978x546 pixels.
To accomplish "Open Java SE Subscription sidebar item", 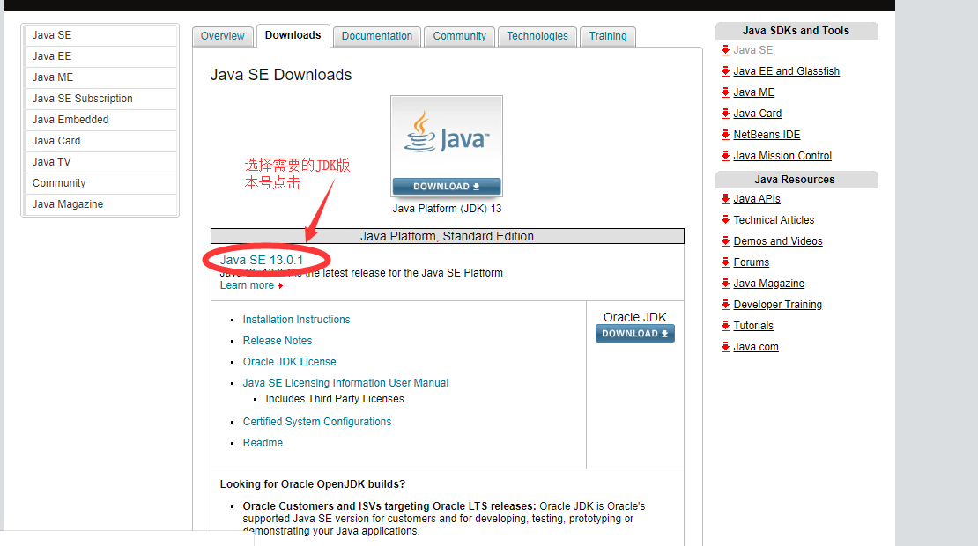I will (100, 99).
